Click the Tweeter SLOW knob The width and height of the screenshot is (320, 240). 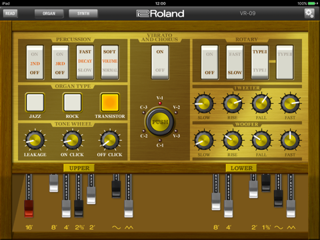coord(204,103)
